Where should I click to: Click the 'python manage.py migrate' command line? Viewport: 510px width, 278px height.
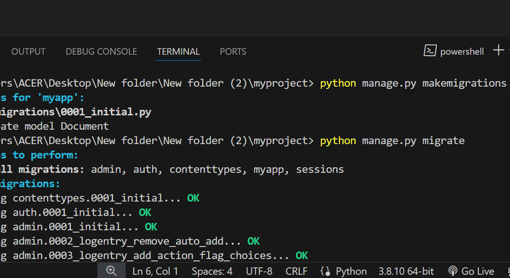coord(392,141)
